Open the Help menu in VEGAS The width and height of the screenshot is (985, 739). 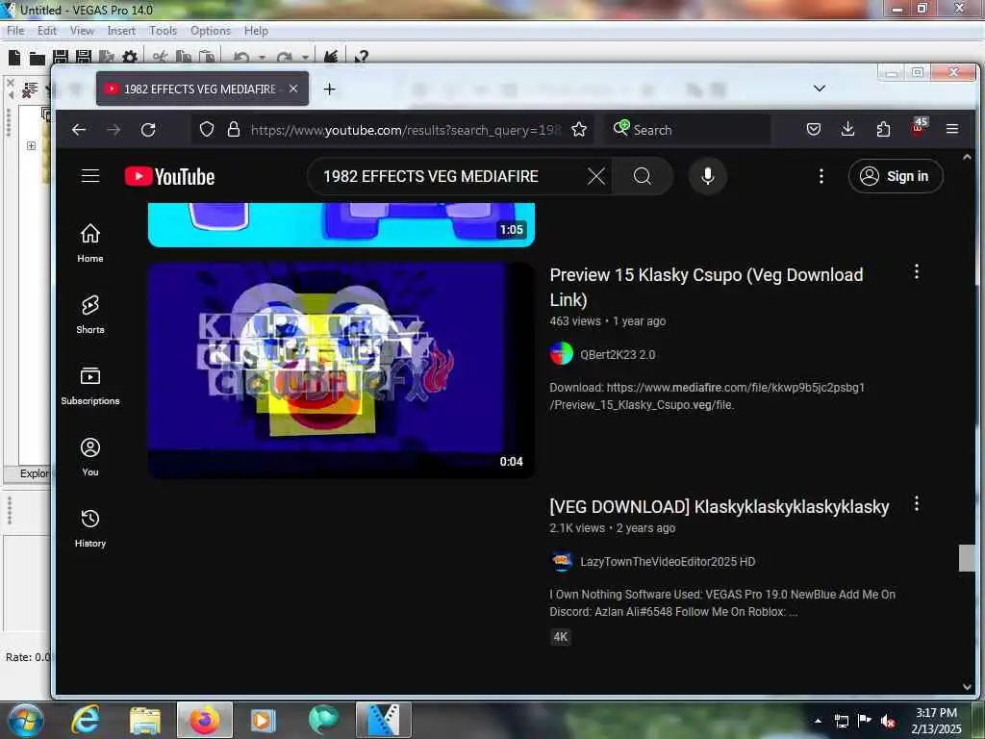tap(256, 31)
